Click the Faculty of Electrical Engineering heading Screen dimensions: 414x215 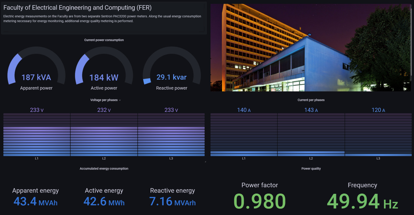(78, 8)
